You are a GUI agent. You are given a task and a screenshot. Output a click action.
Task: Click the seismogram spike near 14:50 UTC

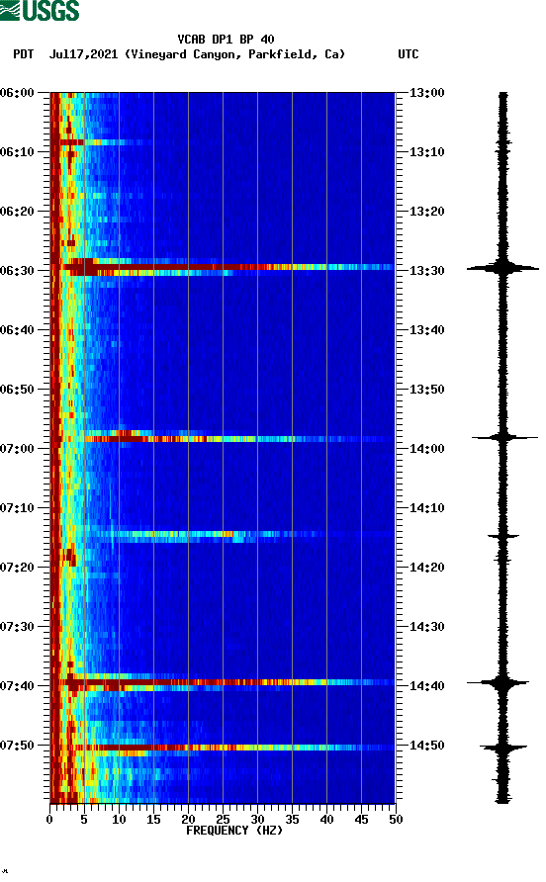pyautogui.click(x=503, y=748)
